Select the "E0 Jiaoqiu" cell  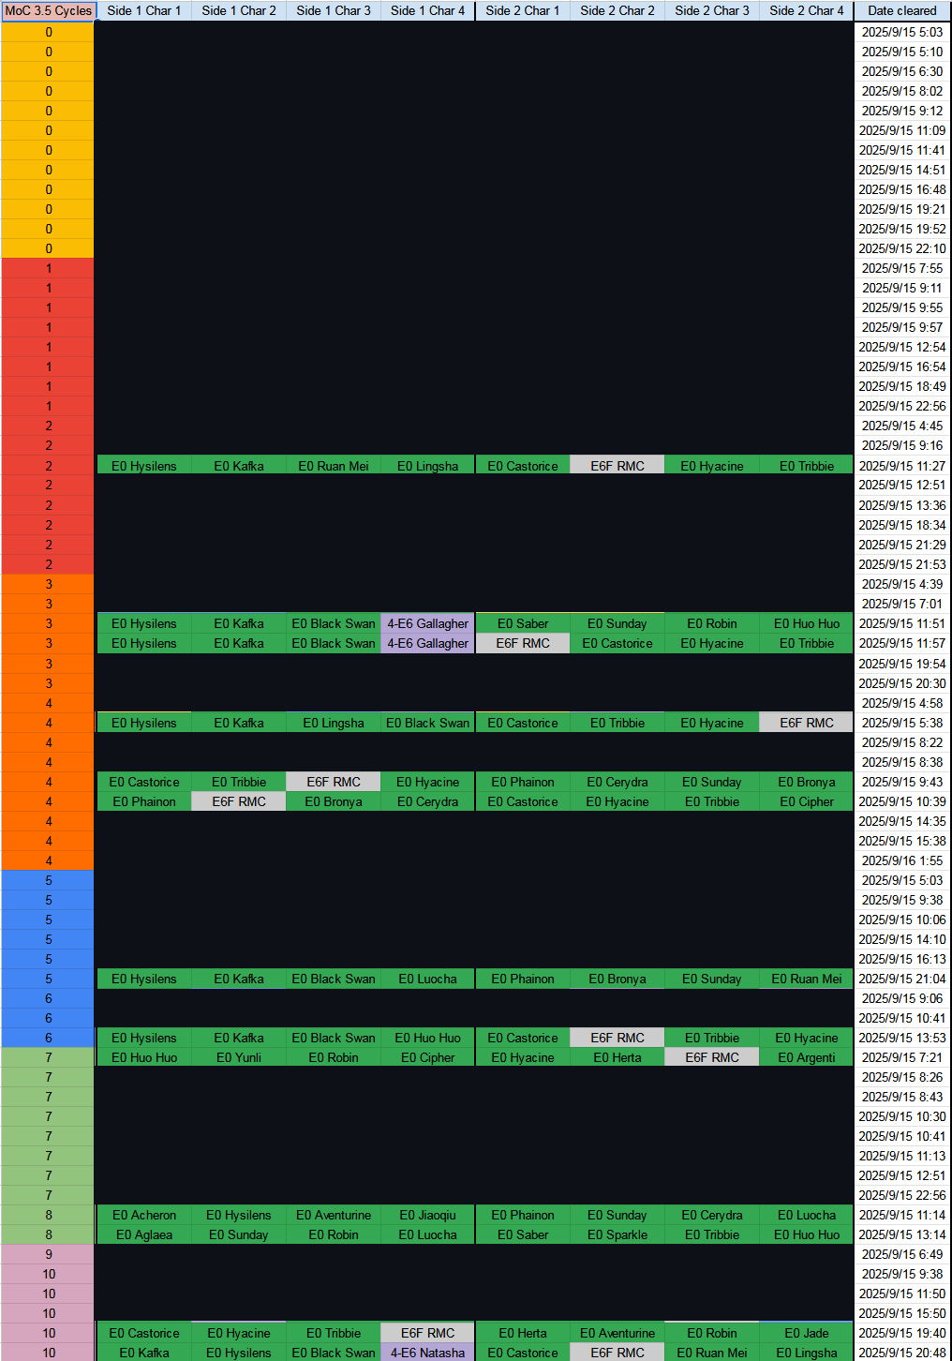428,1215
